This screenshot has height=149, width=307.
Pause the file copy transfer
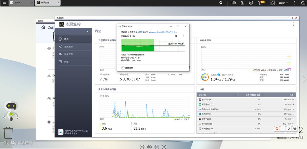(x=176, y=36)
